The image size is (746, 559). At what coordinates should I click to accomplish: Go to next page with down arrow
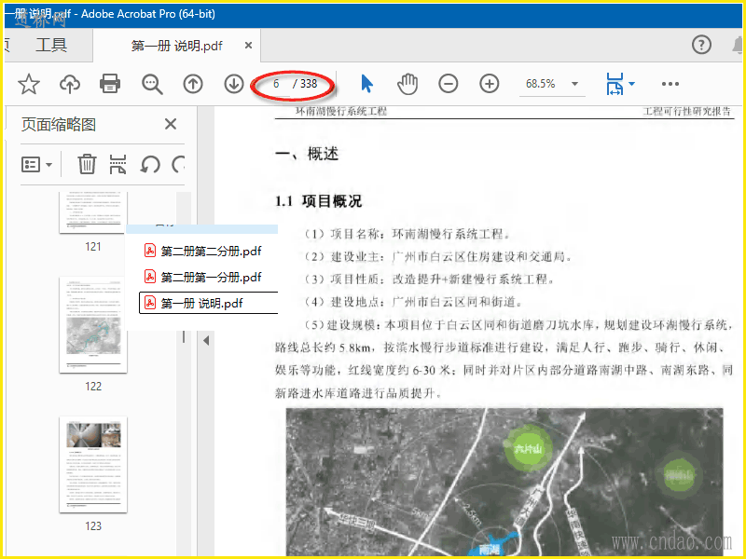click(x=234, y=84)
